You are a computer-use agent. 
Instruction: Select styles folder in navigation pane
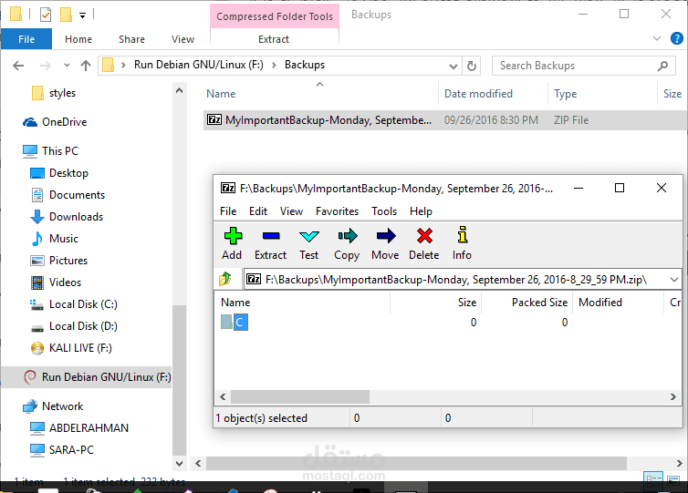point(54,93)
